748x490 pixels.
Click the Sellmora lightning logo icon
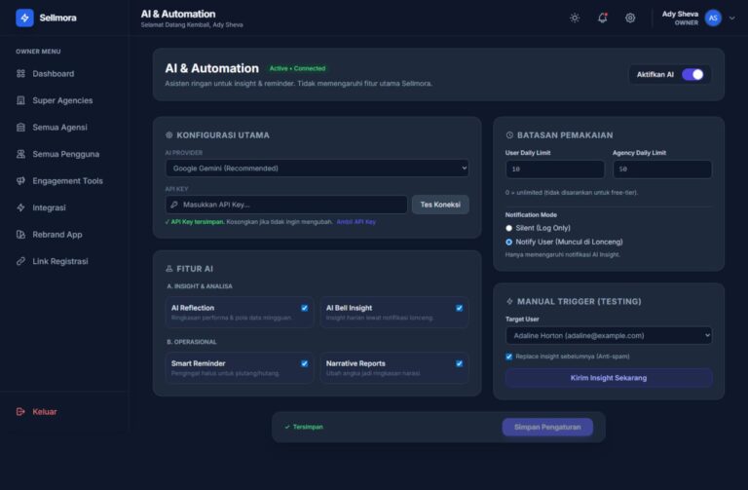(x=24, y=18)
